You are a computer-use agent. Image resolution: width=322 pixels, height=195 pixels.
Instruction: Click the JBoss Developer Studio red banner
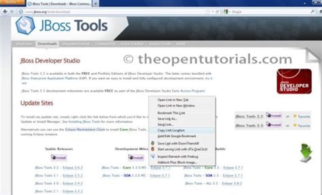click(x=294, y=81)
